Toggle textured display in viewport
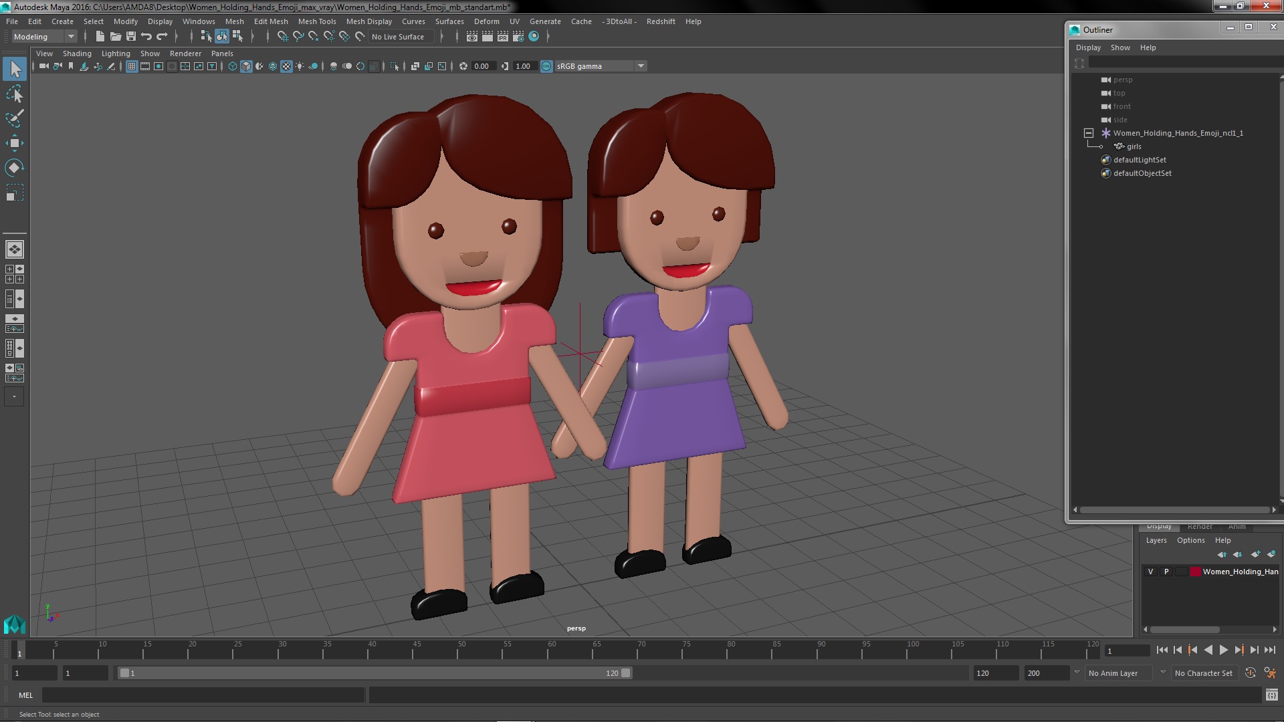Screen dimensions: 1284x722 point(286,66)
